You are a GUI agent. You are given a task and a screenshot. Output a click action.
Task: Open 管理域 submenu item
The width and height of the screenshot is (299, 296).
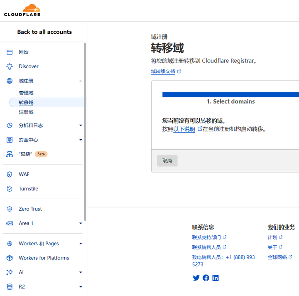26,93
